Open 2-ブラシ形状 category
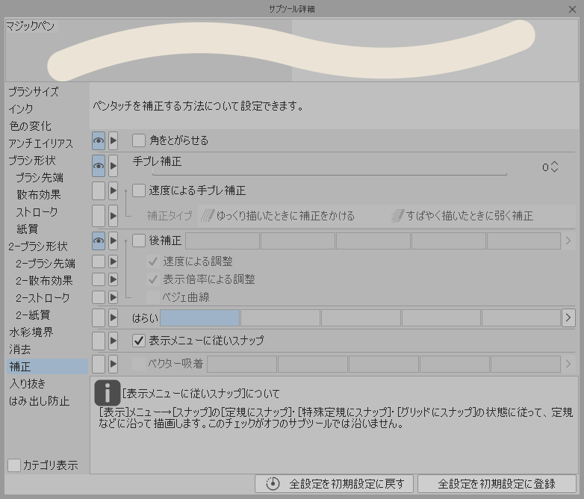Image resolution: width=584 pixels, height=499 pixels. (38, 246)
